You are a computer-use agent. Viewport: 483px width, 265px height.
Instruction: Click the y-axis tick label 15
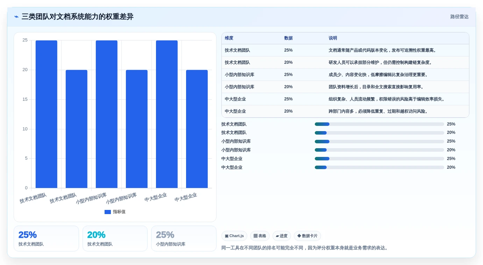click(x=25, y=99)
